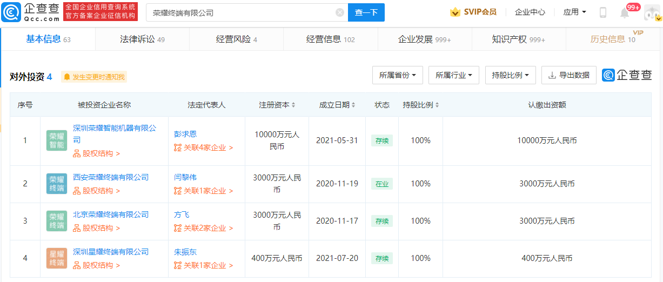Sort by 成立日期 column
Screen dimensions: 663x282
click(337, 105)
